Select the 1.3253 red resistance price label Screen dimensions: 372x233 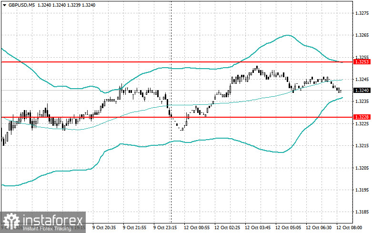(x=362, y=61)
